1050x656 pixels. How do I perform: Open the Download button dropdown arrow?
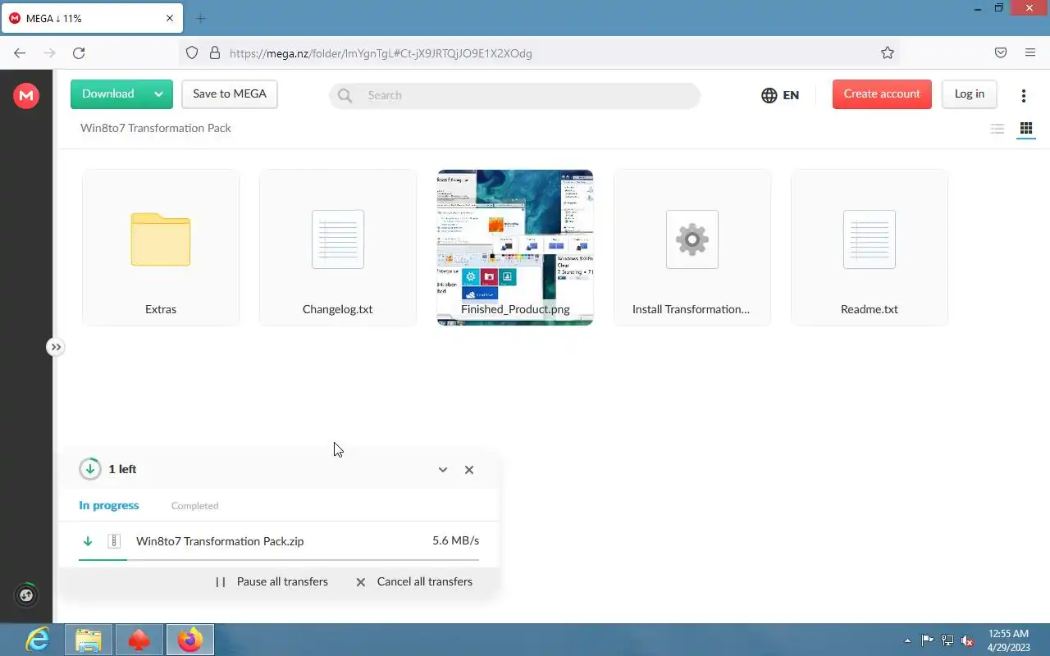(x=159, y=94)
